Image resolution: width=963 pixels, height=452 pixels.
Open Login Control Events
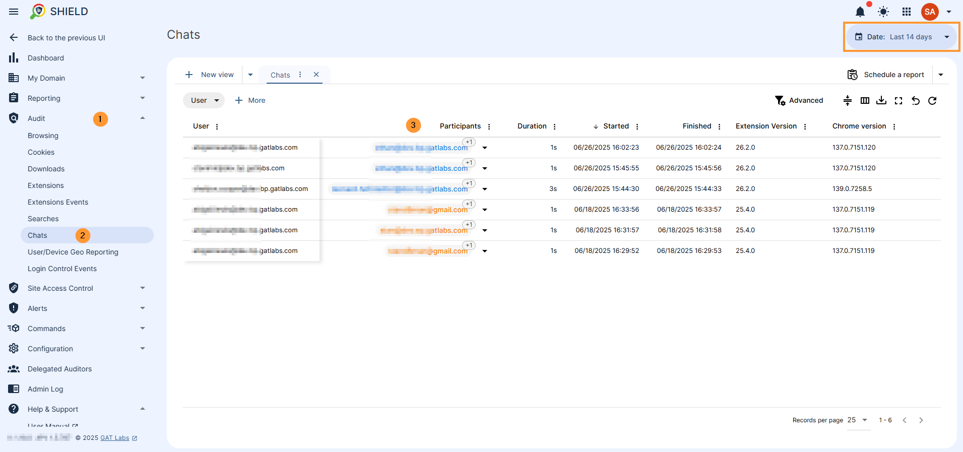pos(62,269)
